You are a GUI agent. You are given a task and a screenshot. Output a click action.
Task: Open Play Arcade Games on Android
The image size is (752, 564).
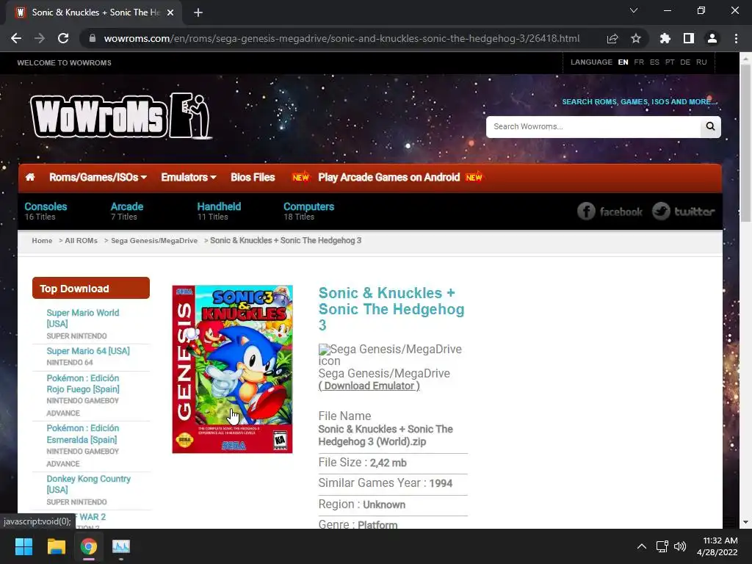coord(389,178)
